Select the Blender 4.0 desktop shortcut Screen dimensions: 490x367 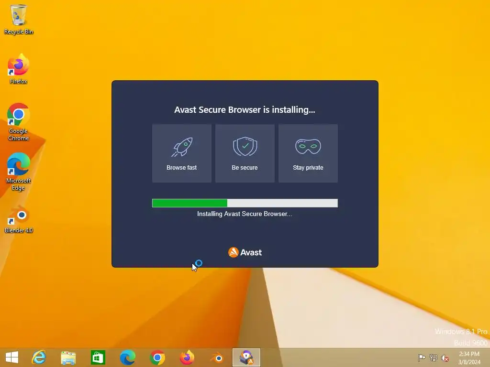click(19, 219)
